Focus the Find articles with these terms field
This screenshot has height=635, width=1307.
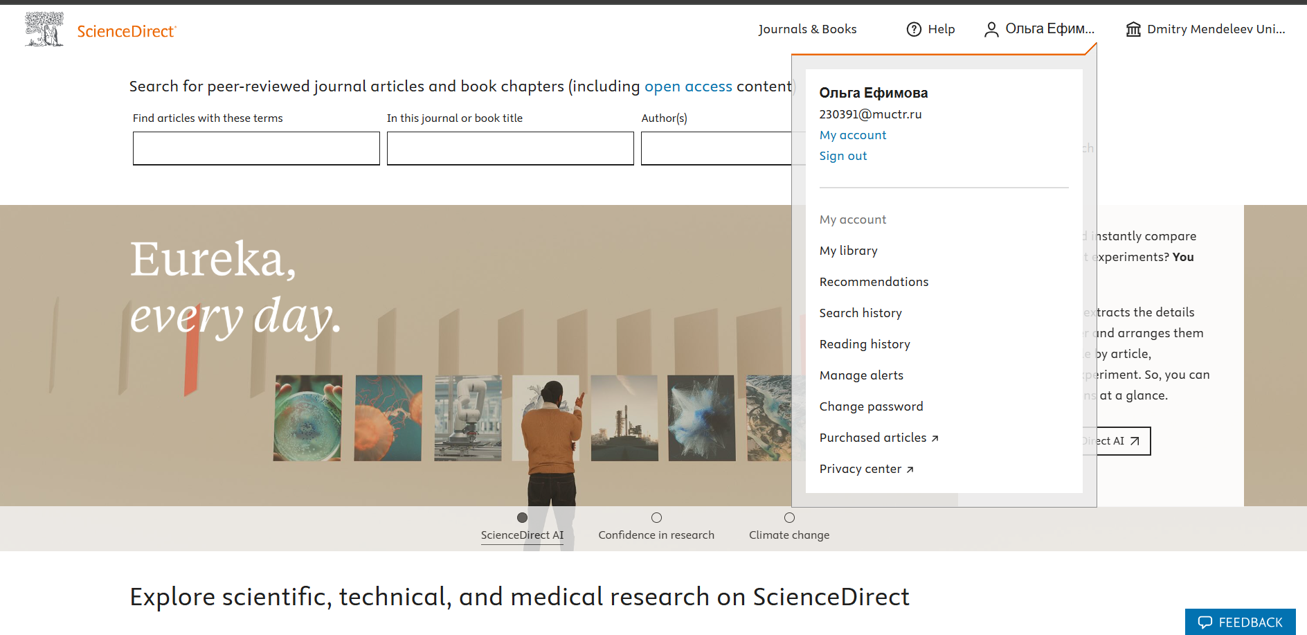(x=256, y=148)
